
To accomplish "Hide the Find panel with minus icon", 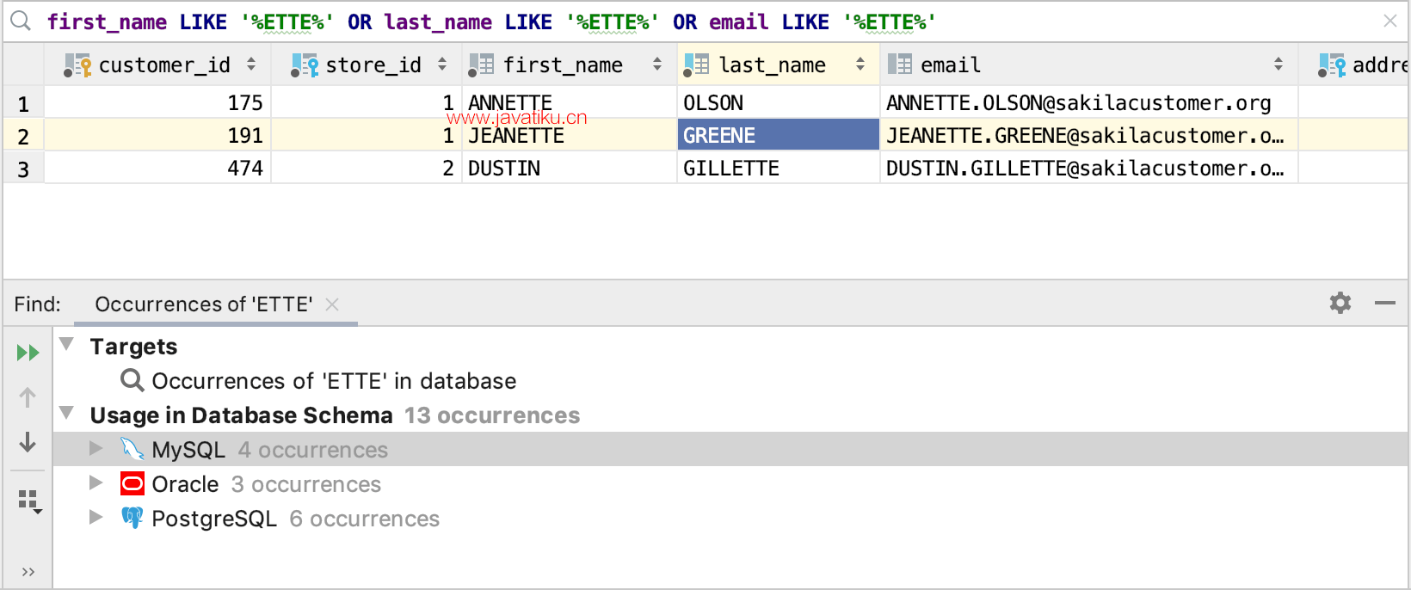I will [1385, 303].
